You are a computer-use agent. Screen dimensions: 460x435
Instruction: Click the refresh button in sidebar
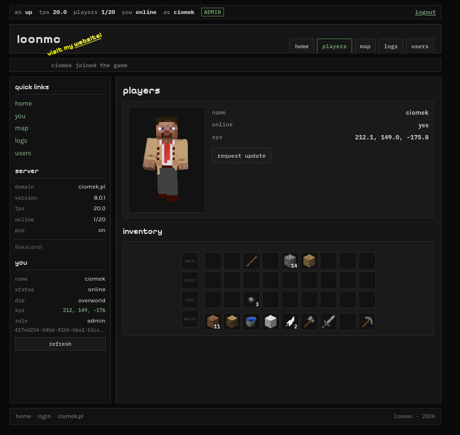coord(60,344)
